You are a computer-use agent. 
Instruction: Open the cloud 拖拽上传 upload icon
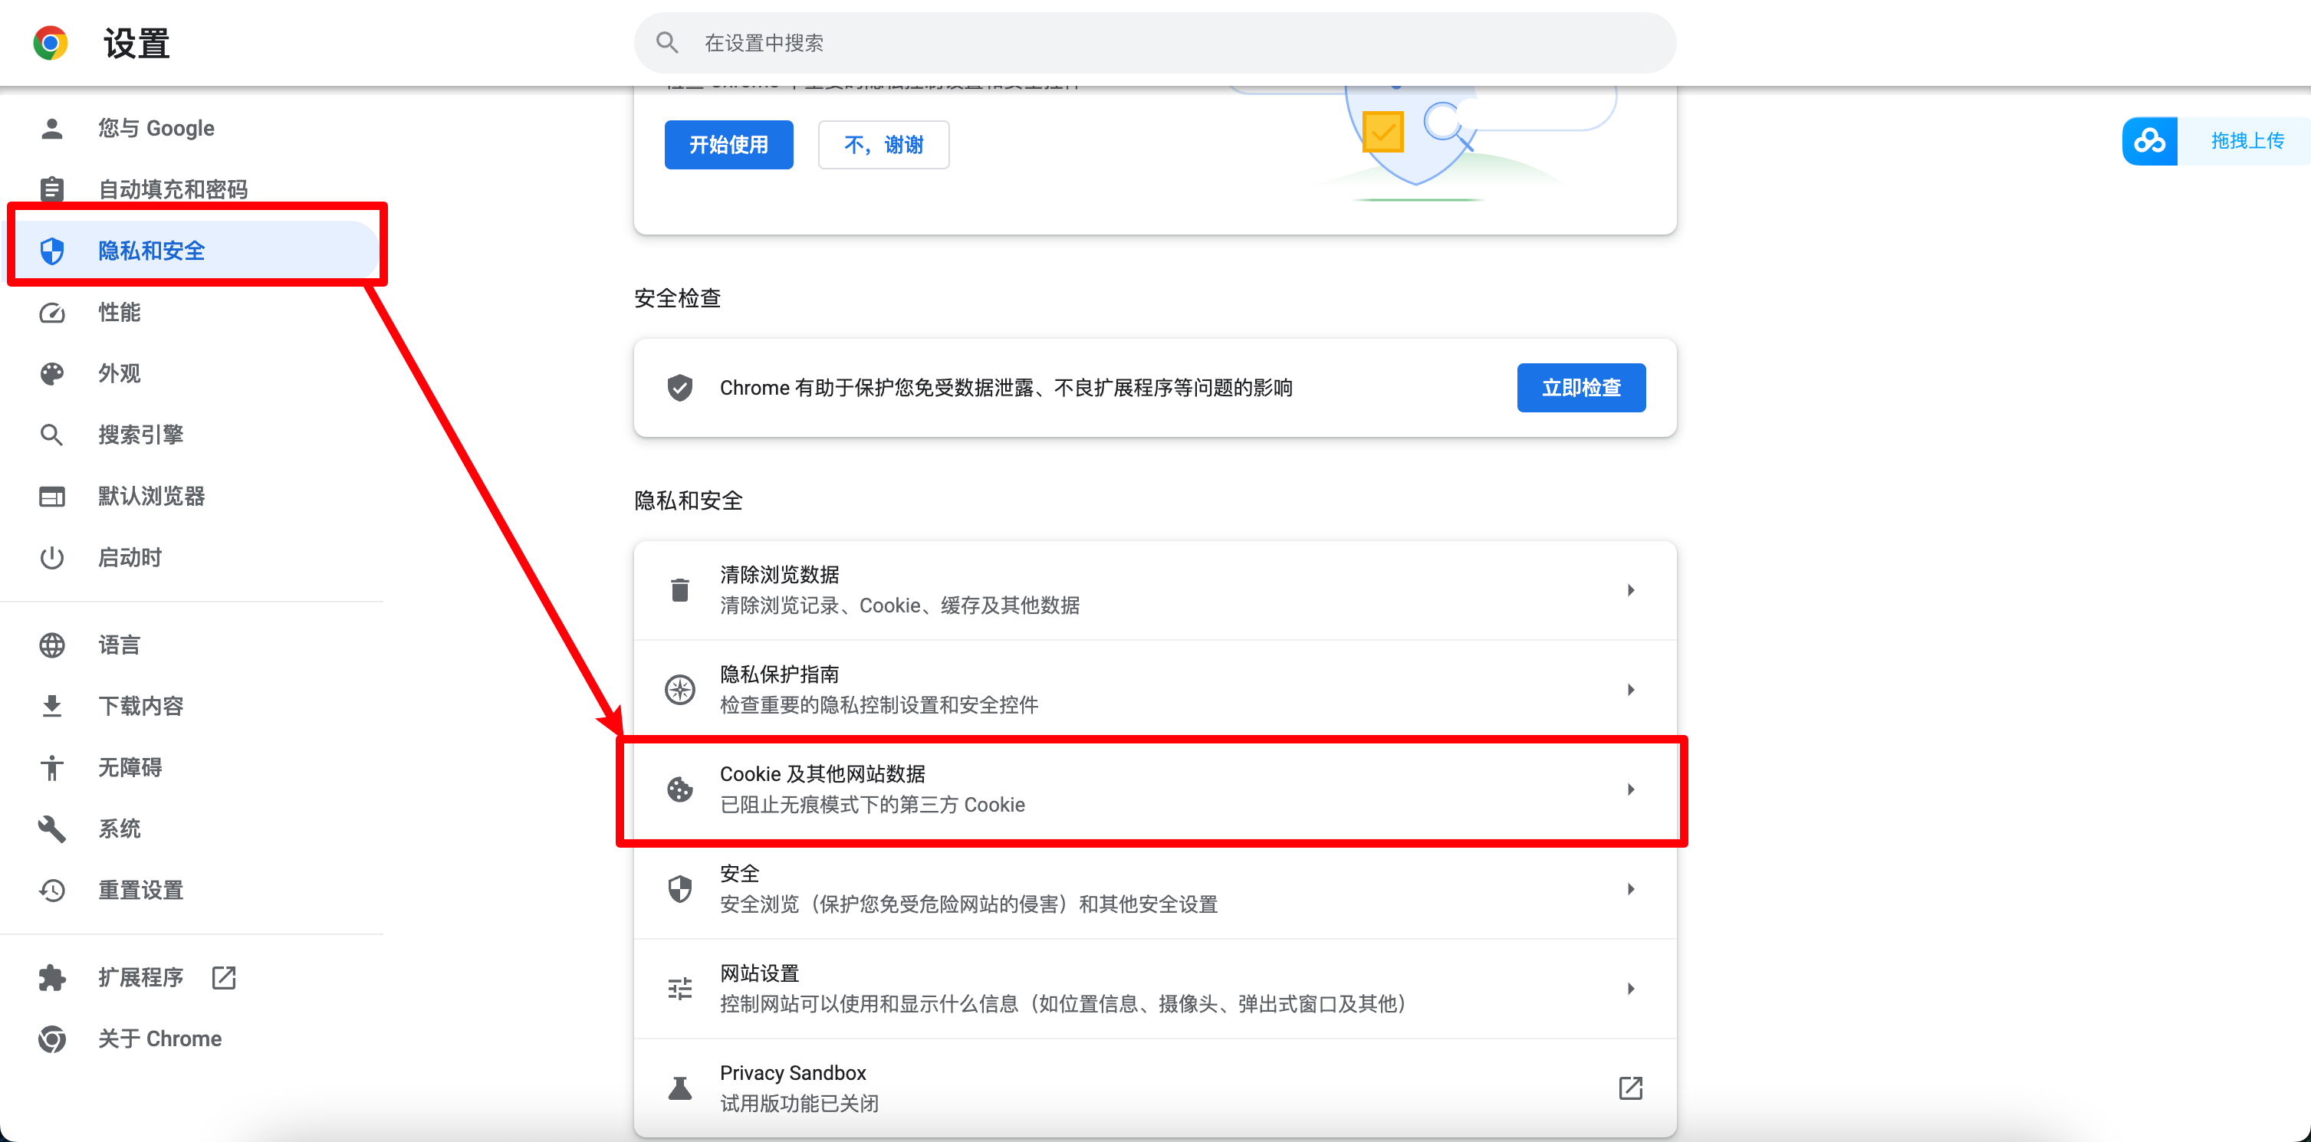click(2149, 141)
